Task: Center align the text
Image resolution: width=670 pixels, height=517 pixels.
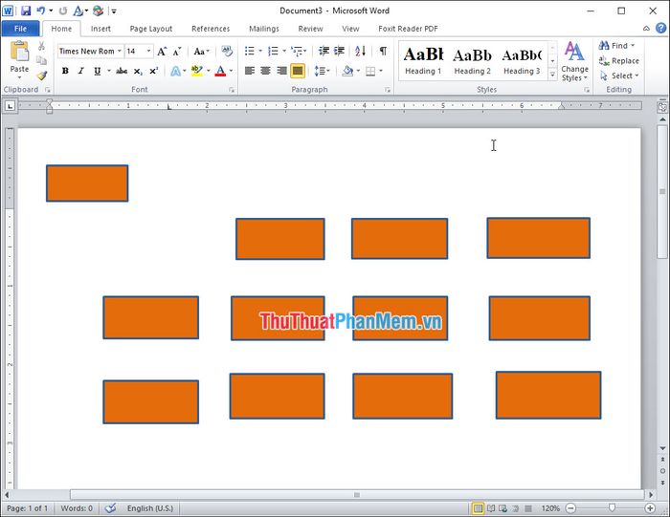Action: coord(265,71)
